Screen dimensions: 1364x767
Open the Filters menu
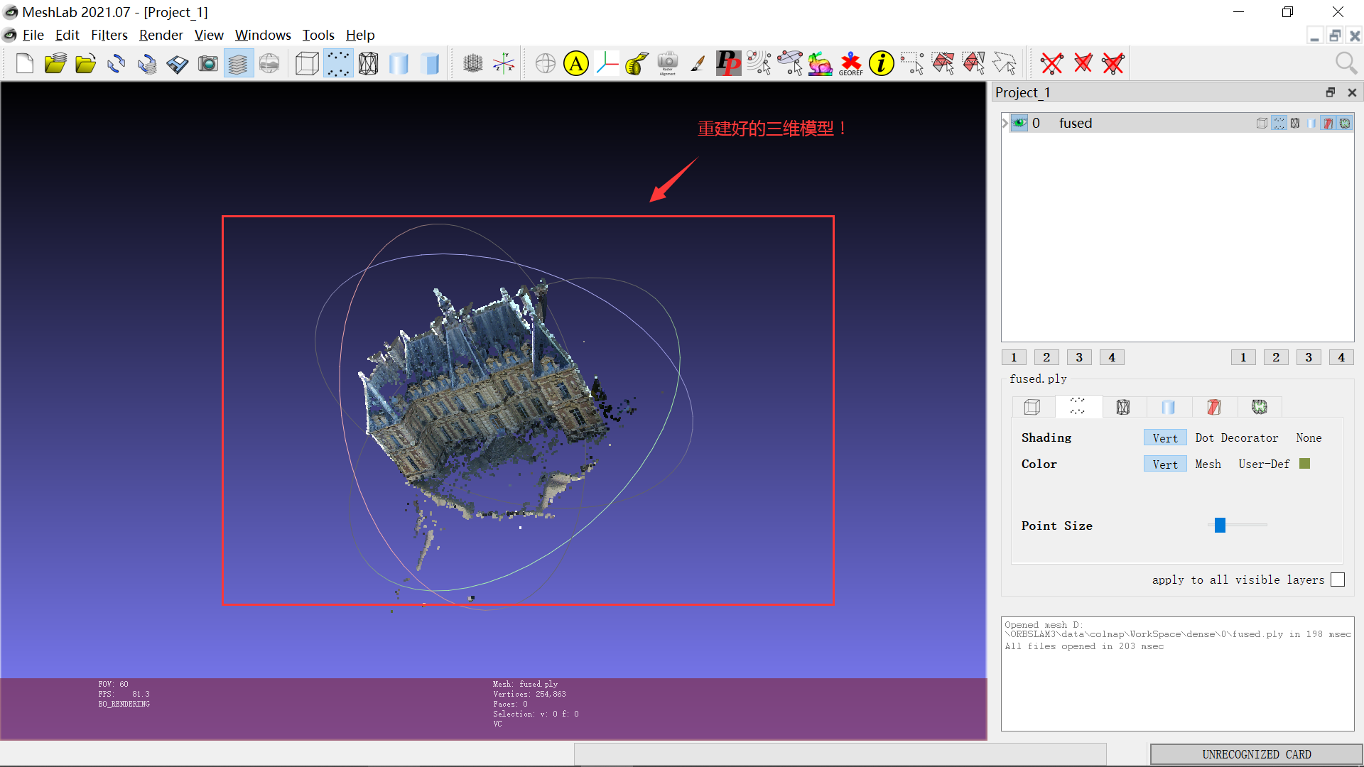pos(109,35)
